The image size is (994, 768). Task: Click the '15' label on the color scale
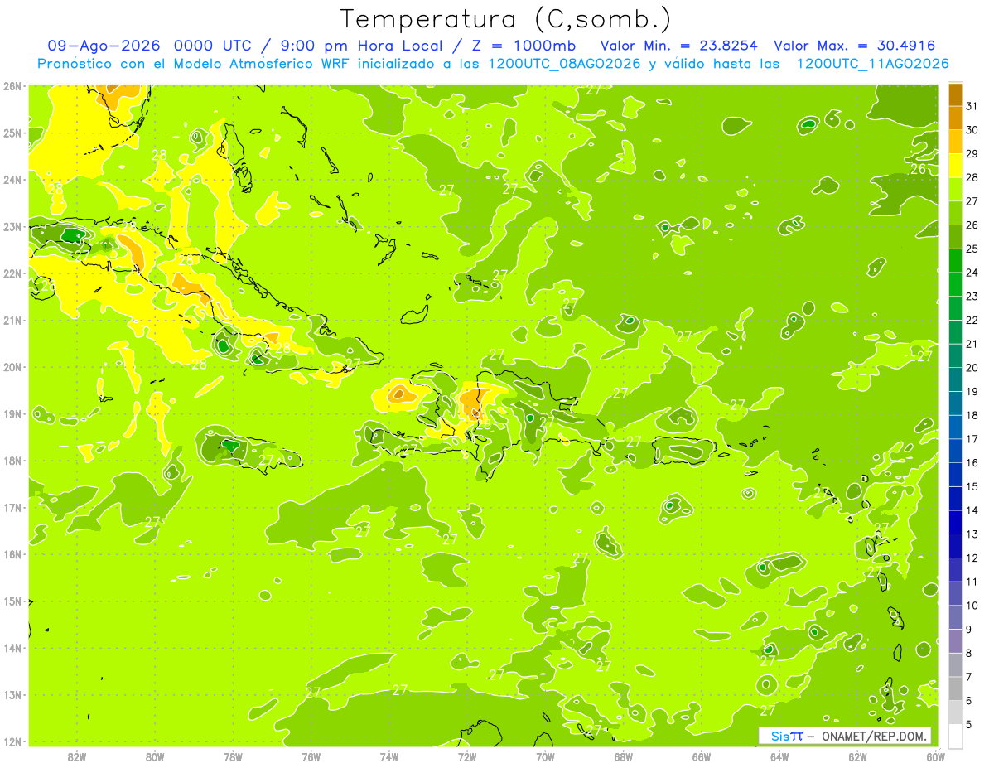(972, 486)
